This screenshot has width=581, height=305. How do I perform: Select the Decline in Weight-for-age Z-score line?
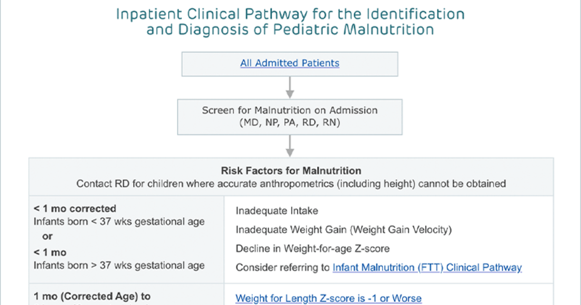[x=313, y=249]
